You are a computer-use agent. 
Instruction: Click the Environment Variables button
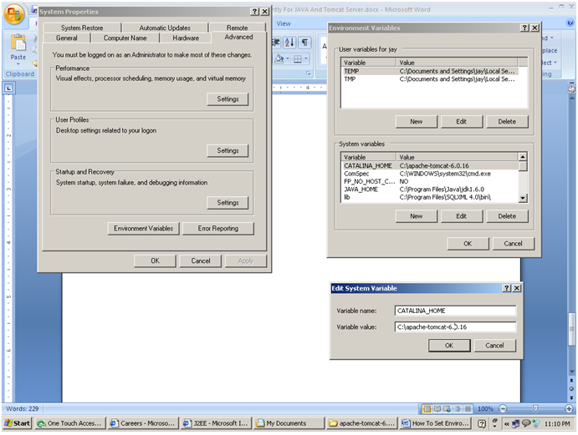point(143,228)
